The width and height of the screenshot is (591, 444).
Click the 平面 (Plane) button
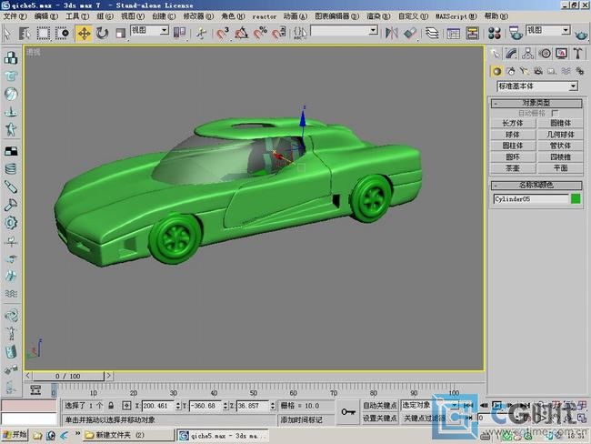[x=560, y=168]
